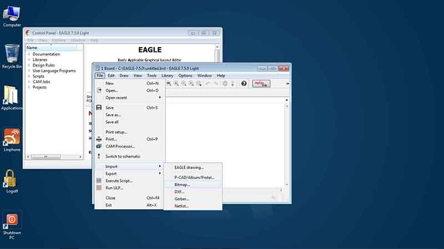
Task: Select EAGLE drawing... in Import submenu
Action: coord(193,168)
